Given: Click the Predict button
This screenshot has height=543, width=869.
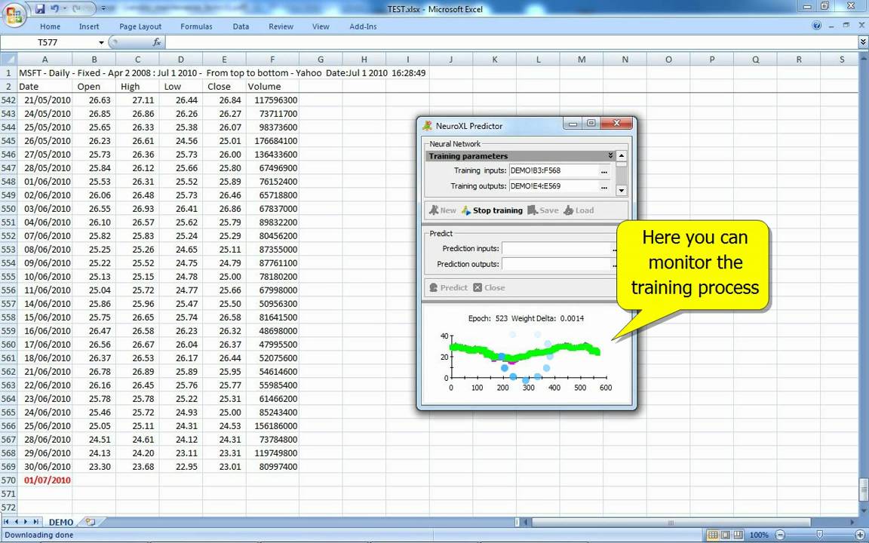Looking at the screenshot, I should click(x=448, y=287).
